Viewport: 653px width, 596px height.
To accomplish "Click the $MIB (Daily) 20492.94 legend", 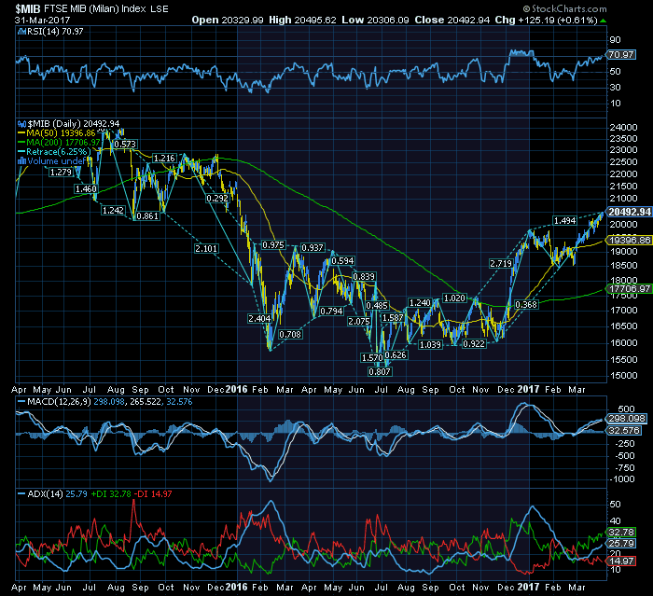I will [74, 124].
